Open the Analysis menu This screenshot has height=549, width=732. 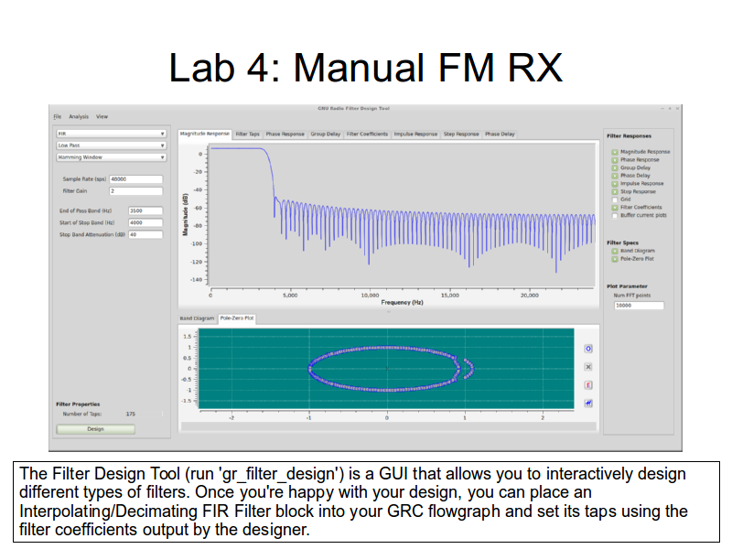pyautogui.click(x=79, y=117)
